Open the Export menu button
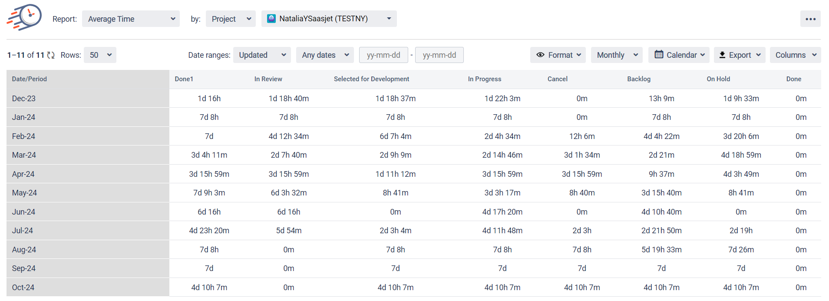This screenshot has width=829, height=301. point(740,55)
